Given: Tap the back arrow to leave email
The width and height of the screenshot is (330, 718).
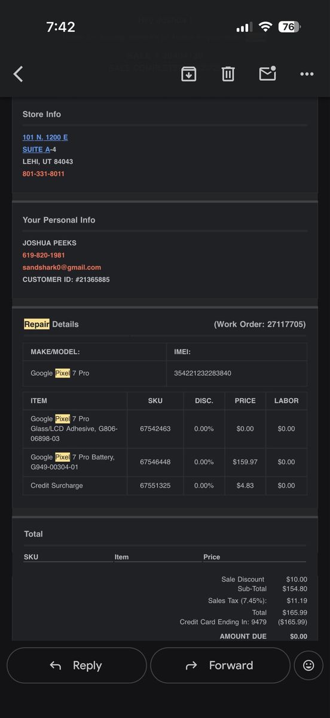Looking at the screenshot, I should 19,74.
